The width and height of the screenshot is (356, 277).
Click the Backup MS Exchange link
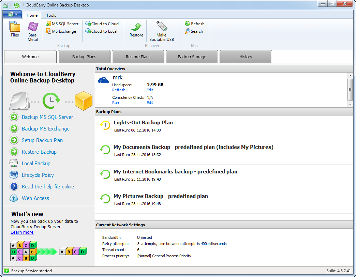coord(46,129)
